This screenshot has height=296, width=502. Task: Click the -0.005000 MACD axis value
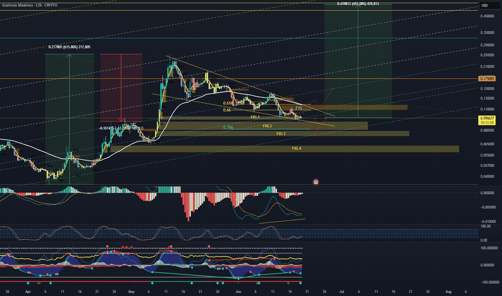coord(488,207)
